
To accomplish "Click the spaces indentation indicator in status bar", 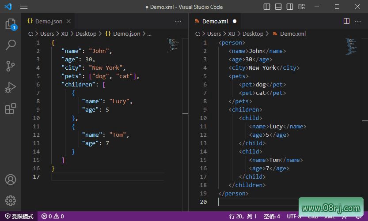I will point(272,216).
